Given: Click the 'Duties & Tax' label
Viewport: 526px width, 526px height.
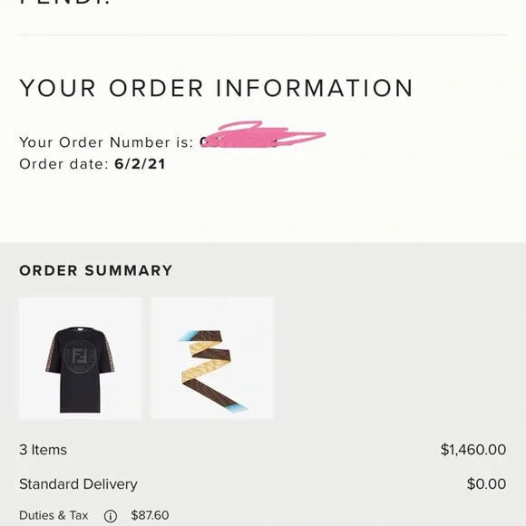Looking at the screenshot, I should 54,515.
